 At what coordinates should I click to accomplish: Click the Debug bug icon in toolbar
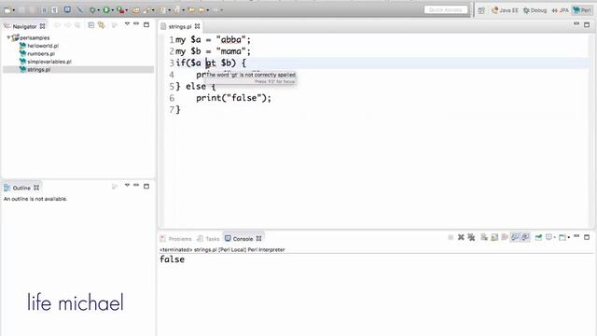pyautogui.click(x=92, y=10)
